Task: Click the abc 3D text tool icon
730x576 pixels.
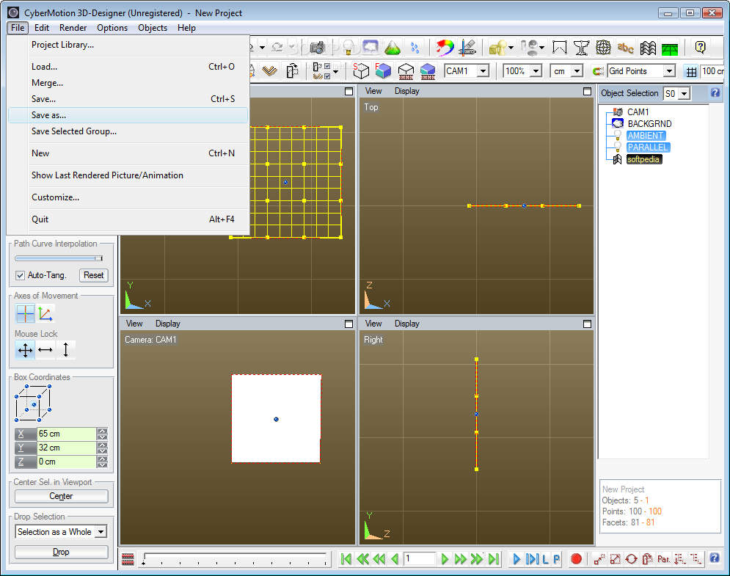Action: (625, 48)
